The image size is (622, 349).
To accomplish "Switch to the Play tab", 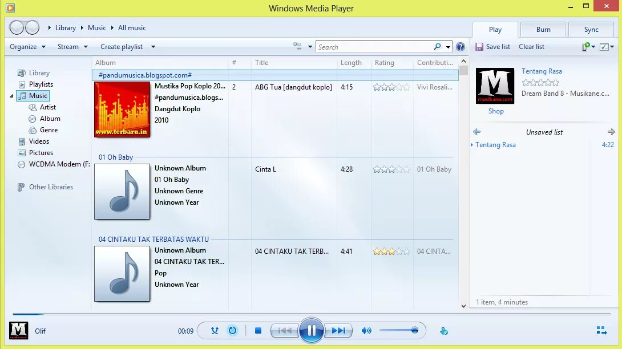I will (x=495, y=29).
